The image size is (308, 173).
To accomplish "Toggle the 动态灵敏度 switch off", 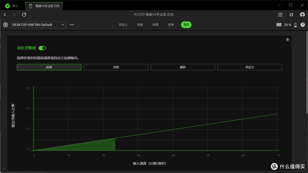I will click(x=42, y=48).
